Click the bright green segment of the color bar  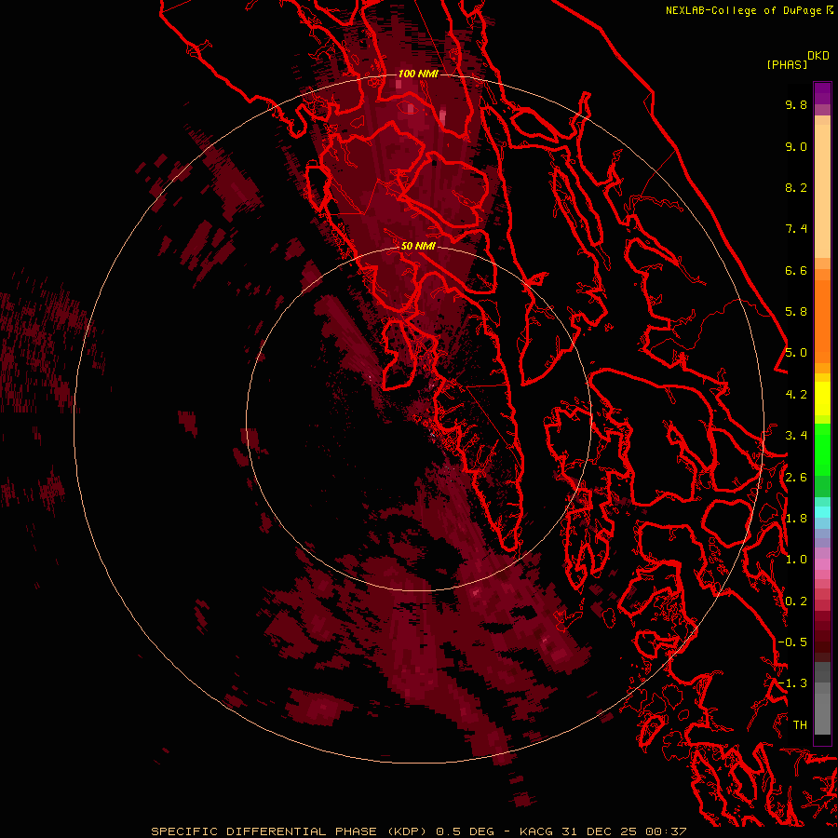822,450
